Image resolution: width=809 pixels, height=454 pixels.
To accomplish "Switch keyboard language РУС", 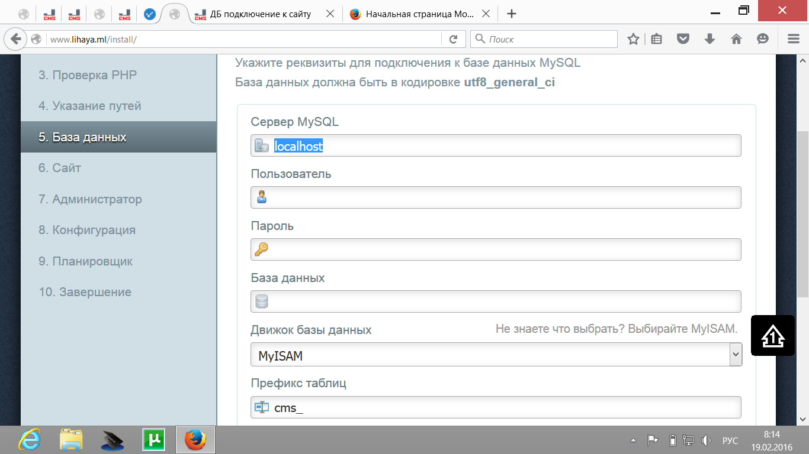I will pos(730,441).
